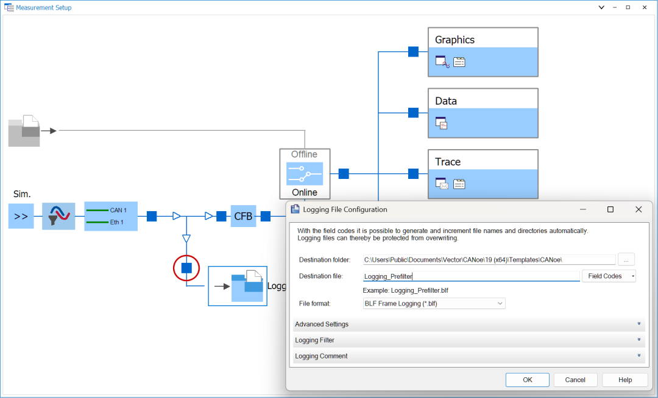Cancel the Logging File Configuration dialog
The image size is (658, 398).
[x=575, y=380]
